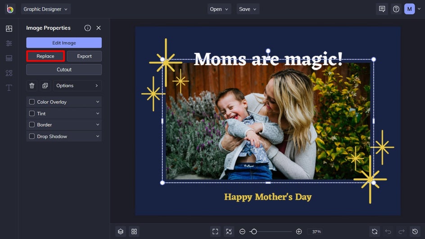
Task: Close the Image Properties panel
Action: click(99, 28)
